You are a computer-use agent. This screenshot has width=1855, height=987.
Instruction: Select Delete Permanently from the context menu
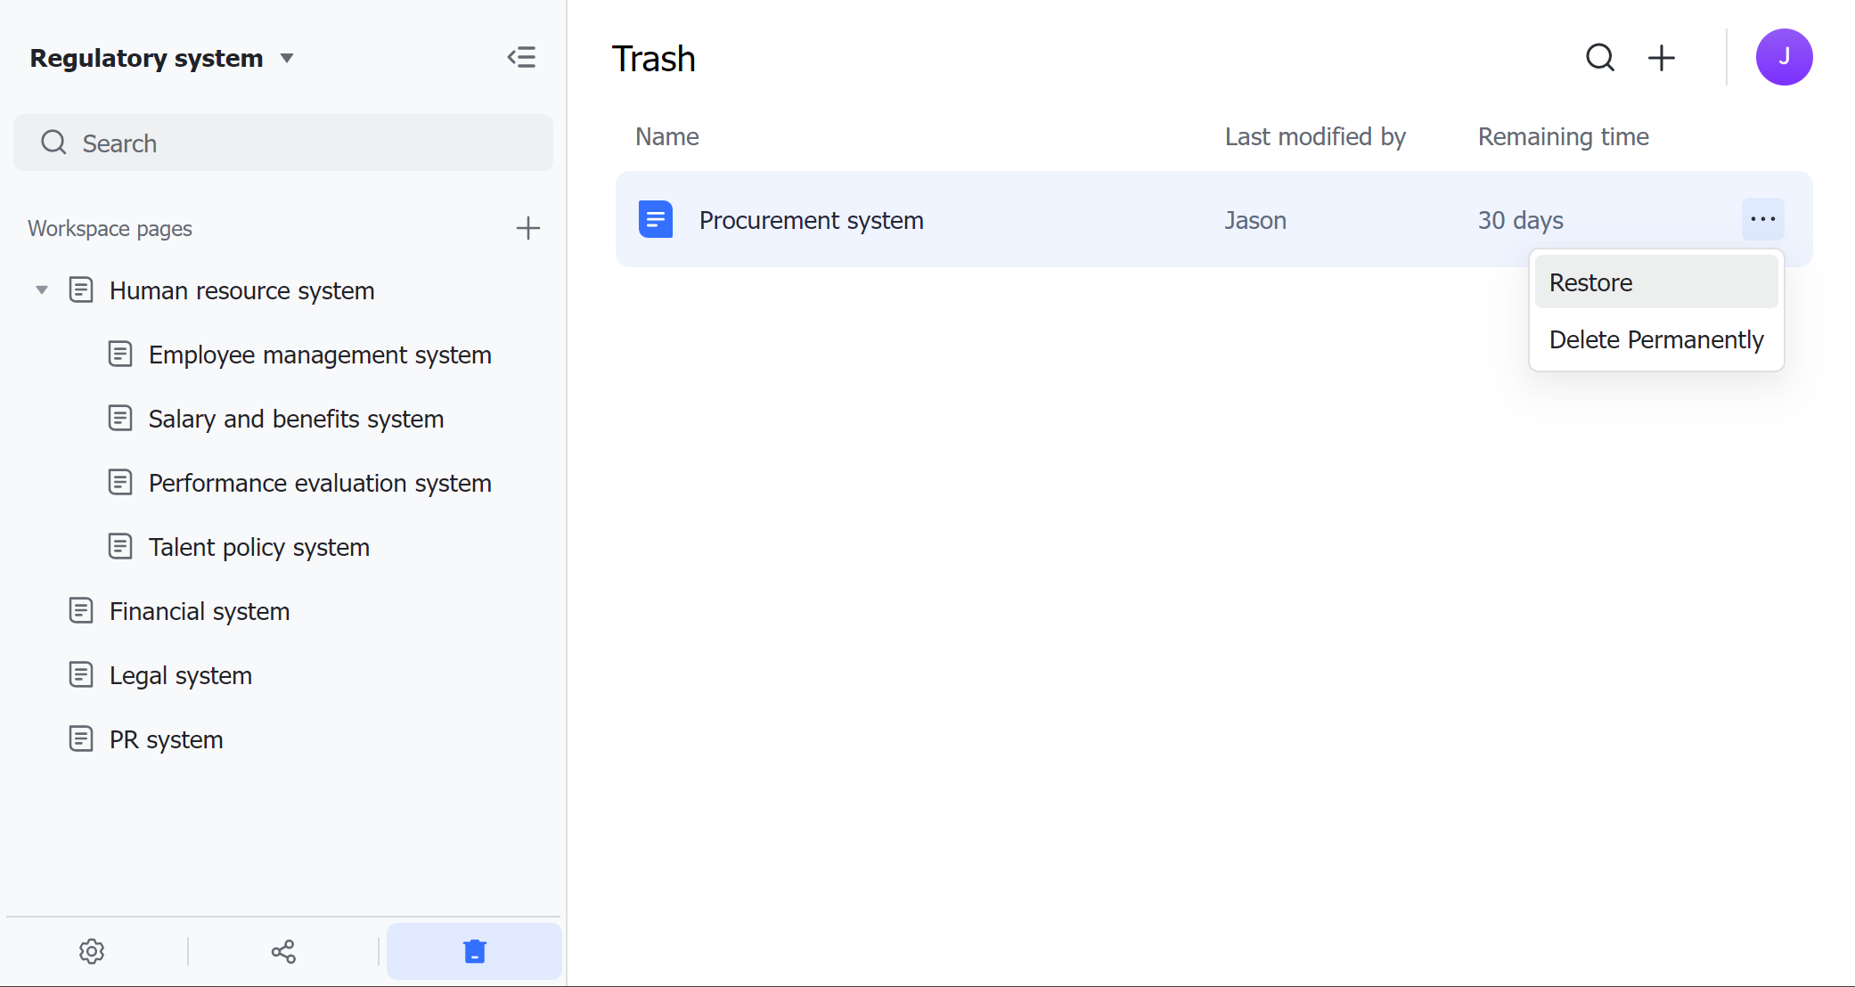(x=1655, y=339)
